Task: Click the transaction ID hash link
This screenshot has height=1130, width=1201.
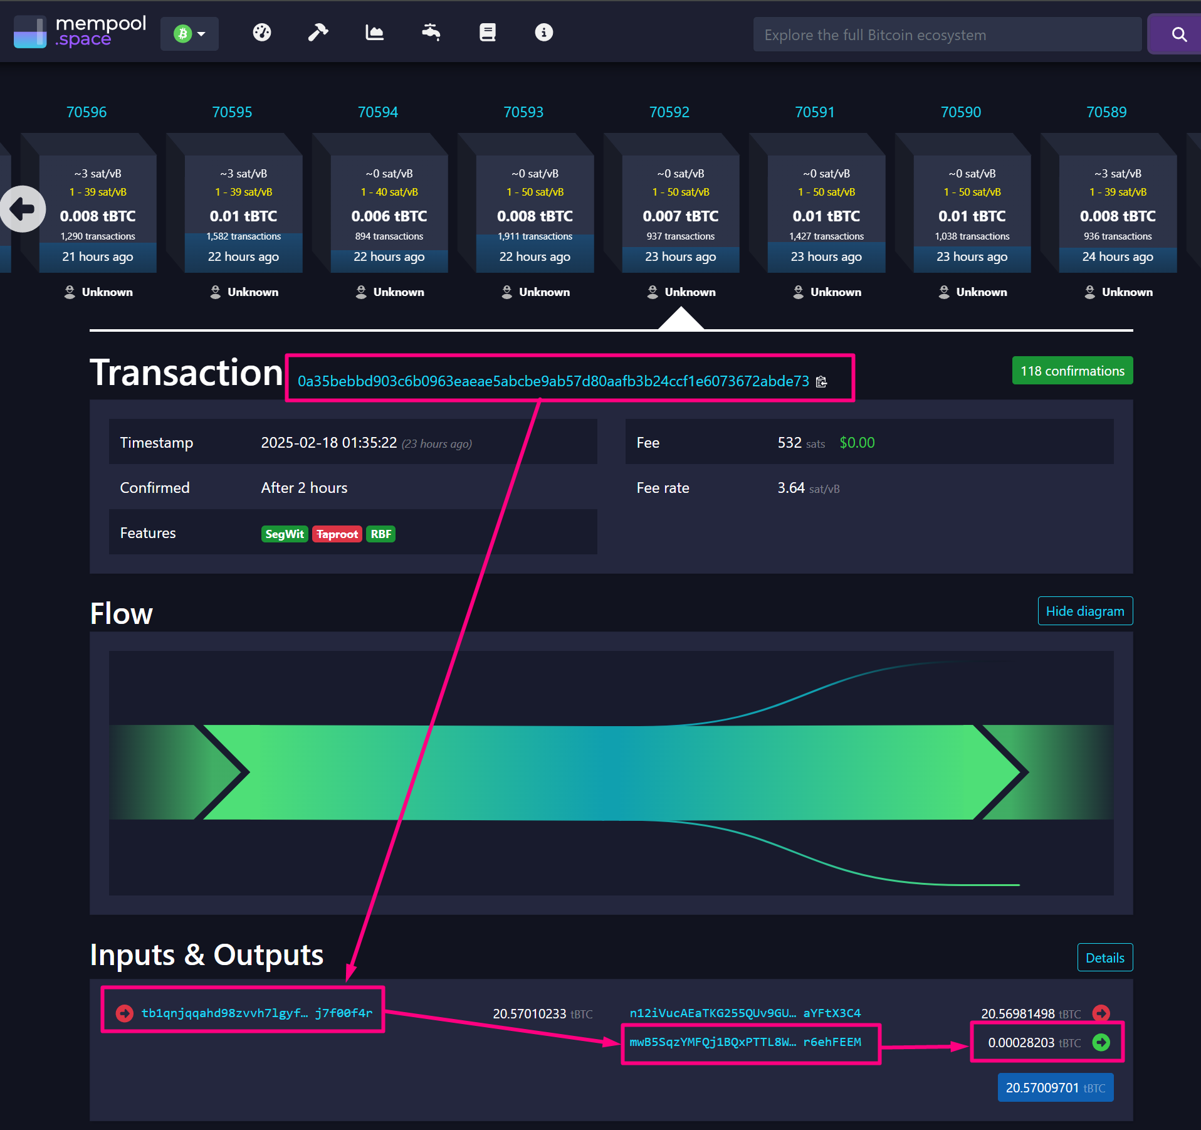Action: (x=553, y=381)
